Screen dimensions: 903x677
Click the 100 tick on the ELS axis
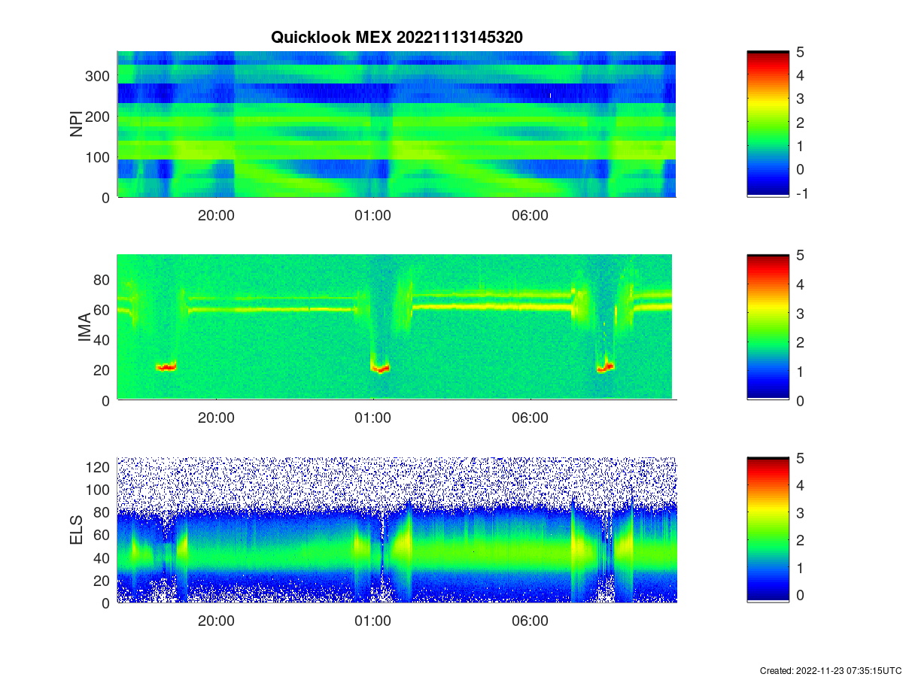point(99,490)
